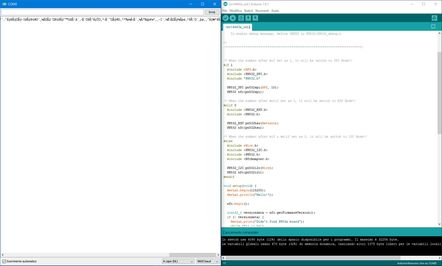
Task: Click the Arduino logo in COM3 title bar
Action: pos(4,4)
